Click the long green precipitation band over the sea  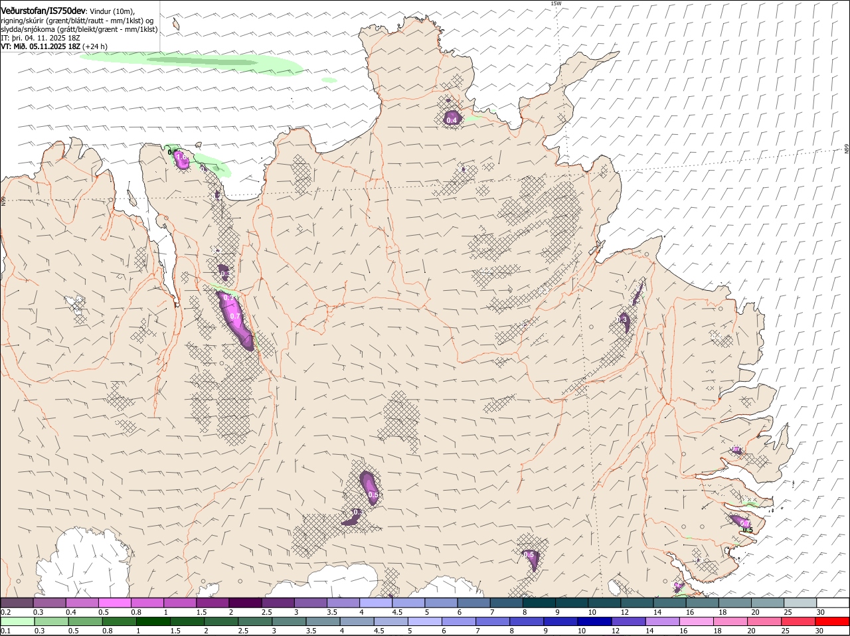[191, 62]
